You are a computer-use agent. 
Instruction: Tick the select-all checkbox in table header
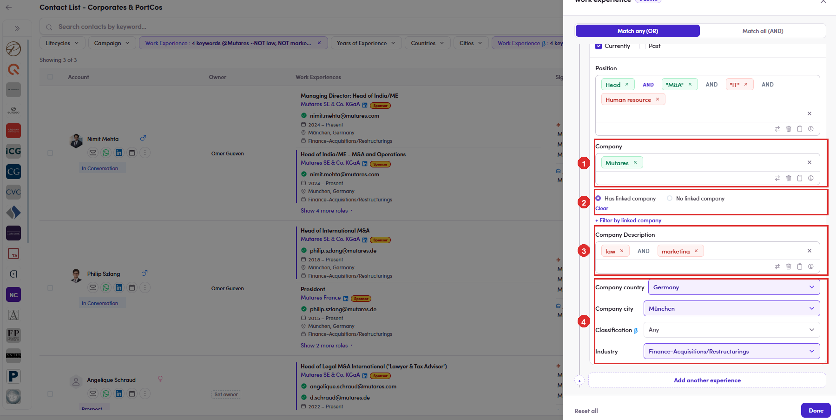tap(50, 77)
